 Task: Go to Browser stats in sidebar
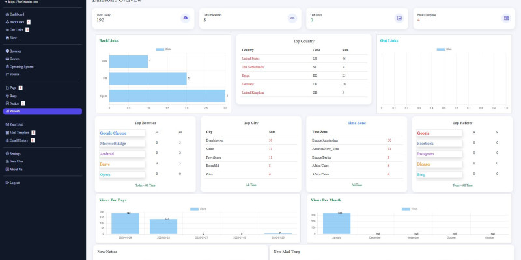point(15,51)
